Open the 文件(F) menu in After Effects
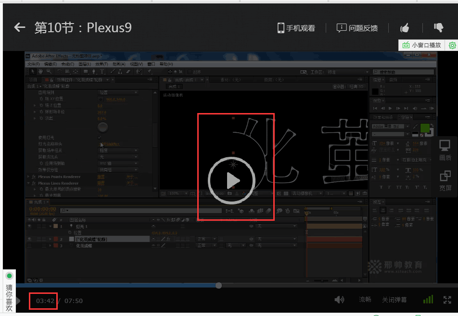The image size is (458, 316). coord(33,64)
